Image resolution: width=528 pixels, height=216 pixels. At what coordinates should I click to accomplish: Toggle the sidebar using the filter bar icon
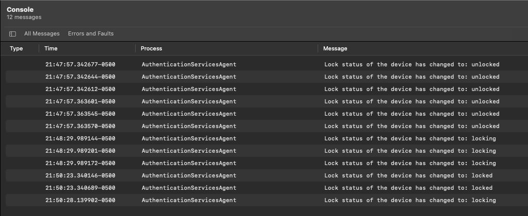(x=12, y=34)
